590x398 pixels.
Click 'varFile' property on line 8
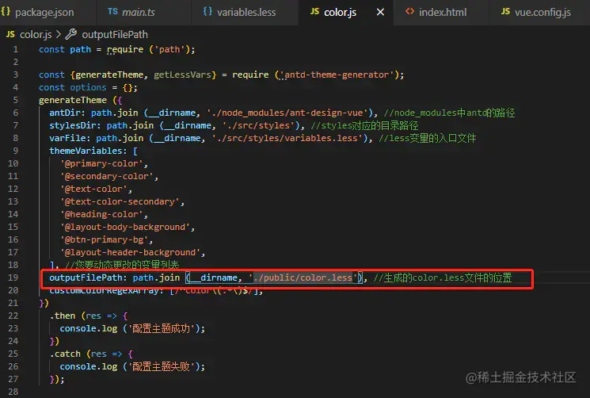coord(67,138)
